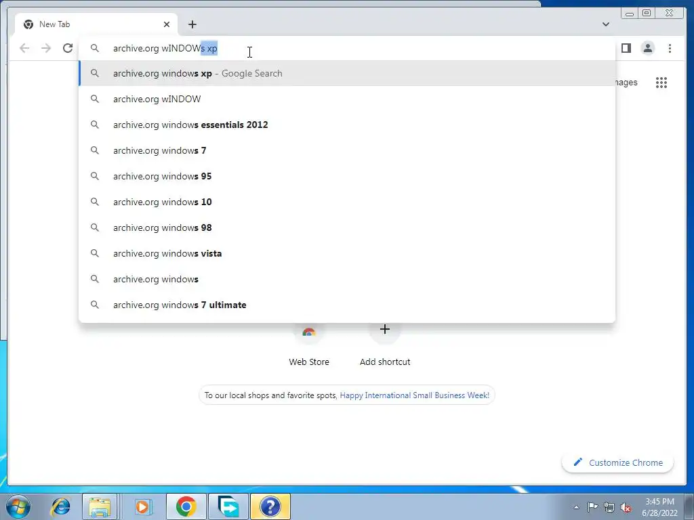Open Windows Media Player on taskbar
This screenshot has height=520, width=694.
pos(142,506)
